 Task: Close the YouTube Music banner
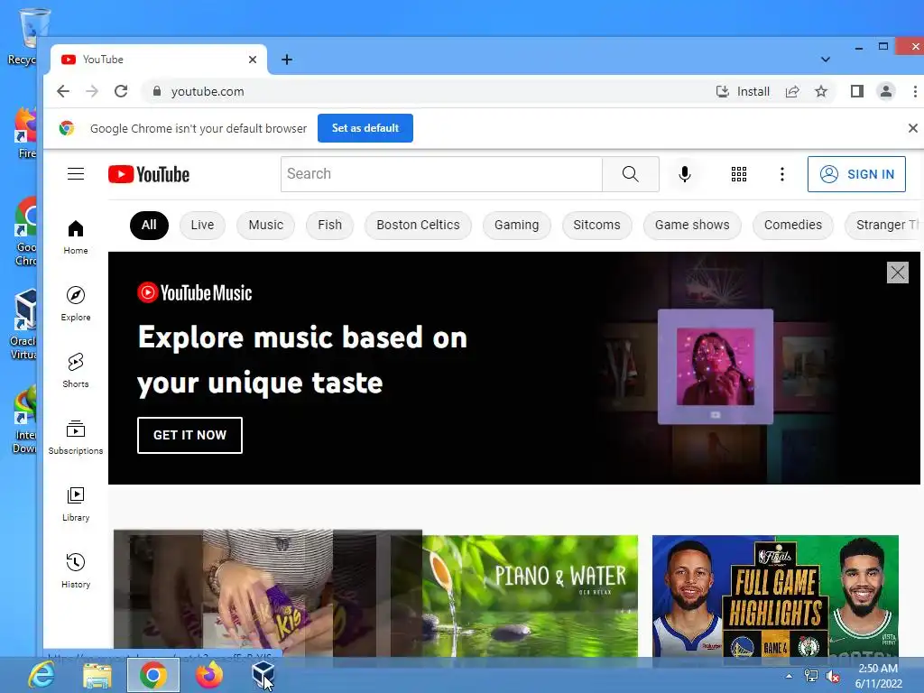[x=898, y=273]
